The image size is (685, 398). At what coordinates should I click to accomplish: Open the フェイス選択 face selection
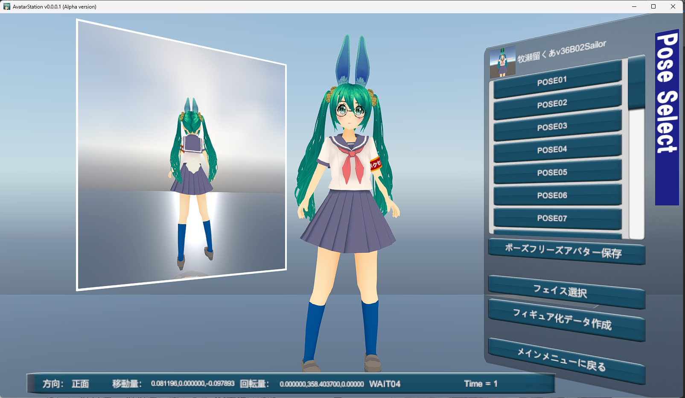565,291
